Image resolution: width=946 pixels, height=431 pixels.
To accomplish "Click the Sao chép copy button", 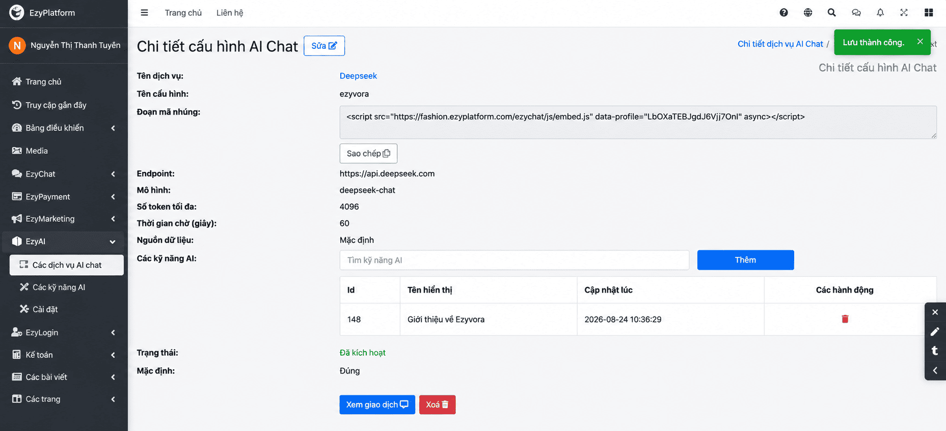I will pyautogui.click(x=368, y=154).
